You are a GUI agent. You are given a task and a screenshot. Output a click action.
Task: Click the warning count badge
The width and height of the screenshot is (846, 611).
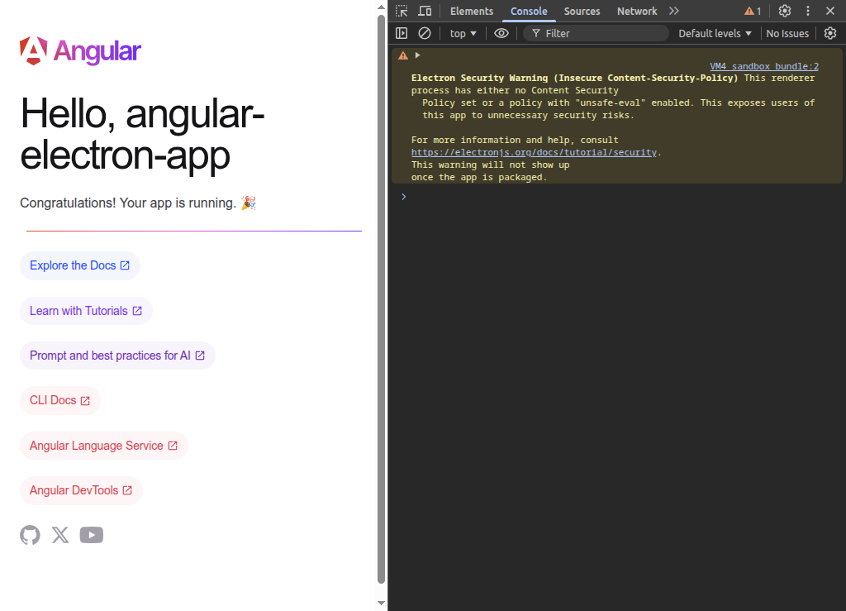753,11
